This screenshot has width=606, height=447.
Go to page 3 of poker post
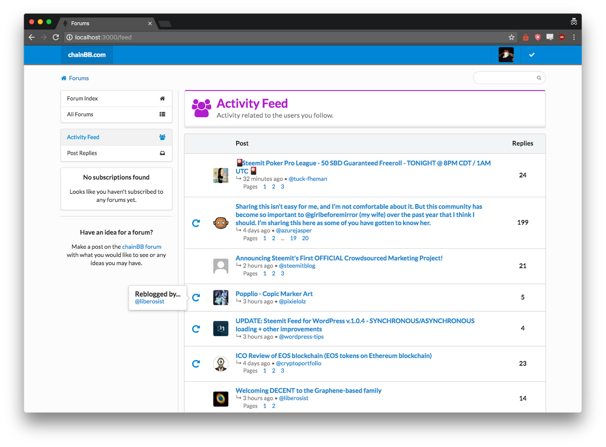(x=283, y=187)
